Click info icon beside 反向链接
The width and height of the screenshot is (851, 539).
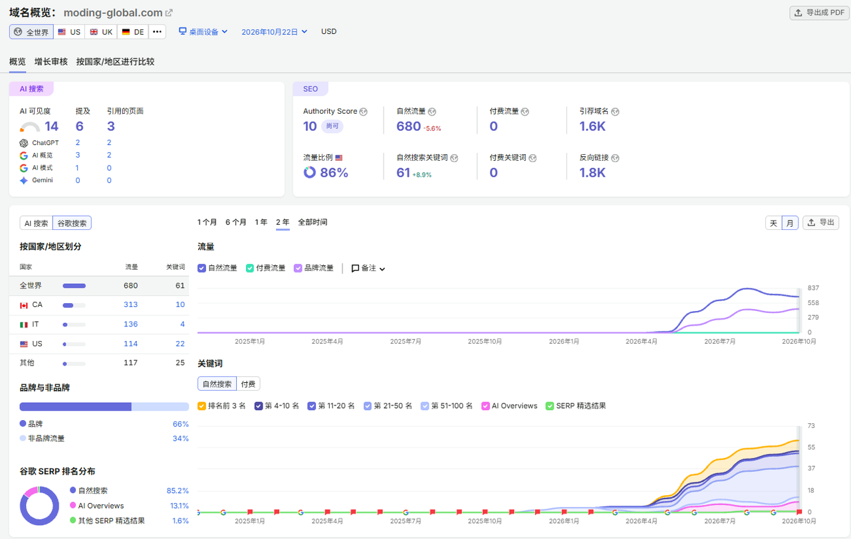coord(615,158)
